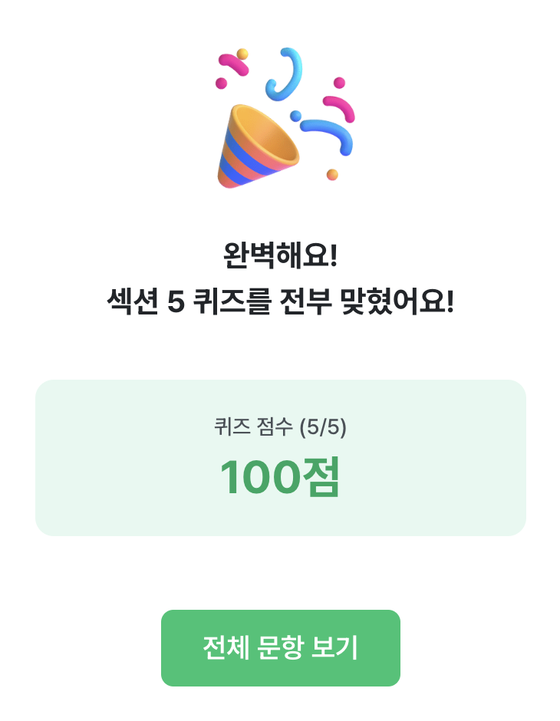The image size is (560, 721).
Task: Click the pink confetti dot left of the cone
Action: [221, 84]
